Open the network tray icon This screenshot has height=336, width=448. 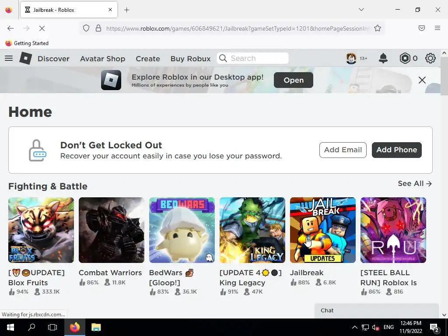coord(365,327)
